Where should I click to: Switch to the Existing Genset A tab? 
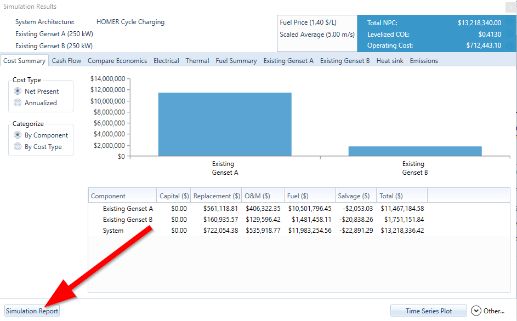(x=288, y=61)
